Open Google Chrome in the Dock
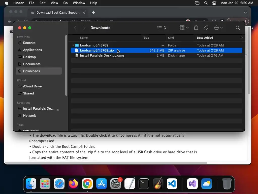This screenshot has height=194, width=258. pyautogui.click(x=87, y=183)
